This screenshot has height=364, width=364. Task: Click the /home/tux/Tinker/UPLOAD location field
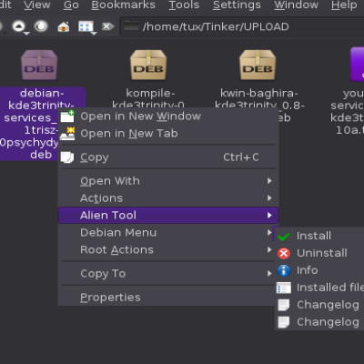pos(242,26)
